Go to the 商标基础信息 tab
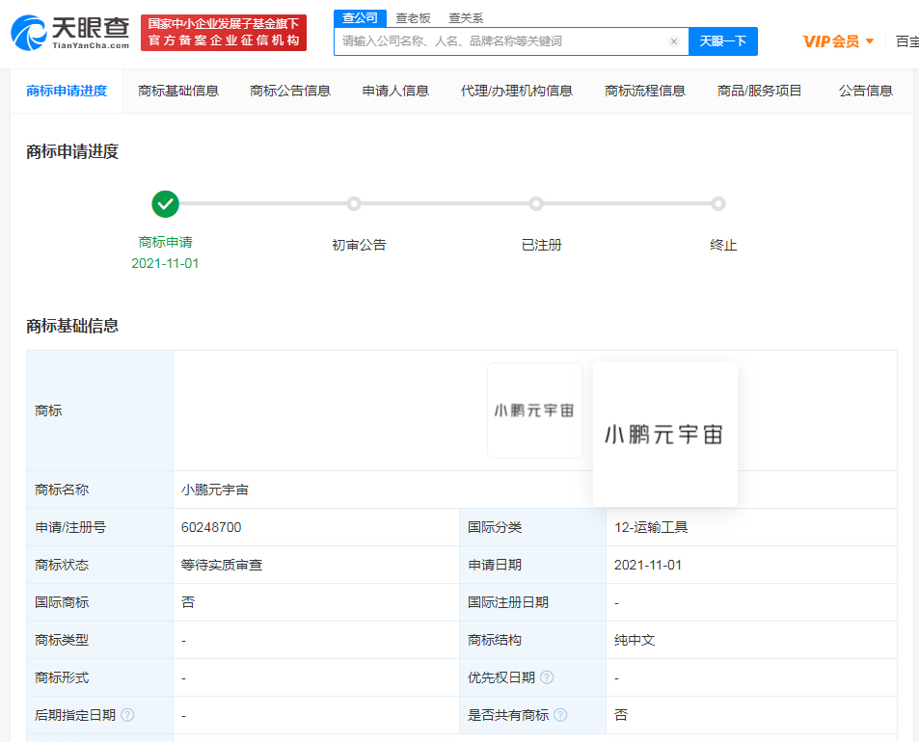The width and height of the screenshot is (919, 742). click(178, 91)
